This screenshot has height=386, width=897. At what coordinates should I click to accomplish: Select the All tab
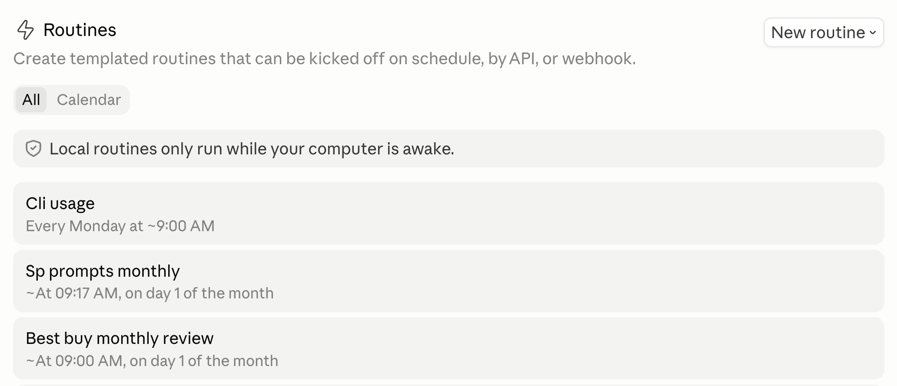point(31,100)
